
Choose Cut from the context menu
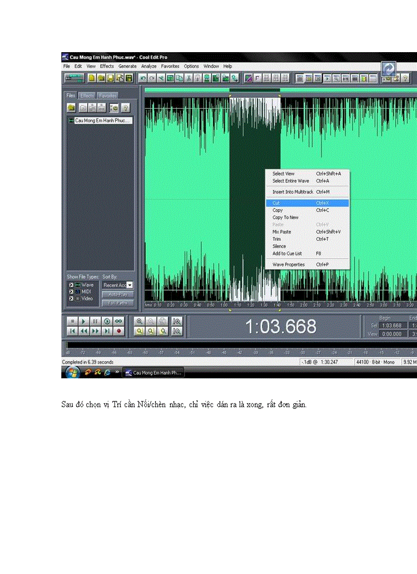pos(307,203)
